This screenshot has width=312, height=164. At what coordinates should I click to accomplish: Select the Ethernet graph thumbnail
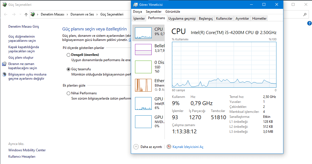point(143,85)
